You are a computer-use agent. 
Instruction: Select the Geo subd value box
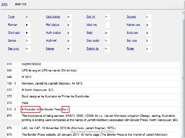(x=107, y=41)
